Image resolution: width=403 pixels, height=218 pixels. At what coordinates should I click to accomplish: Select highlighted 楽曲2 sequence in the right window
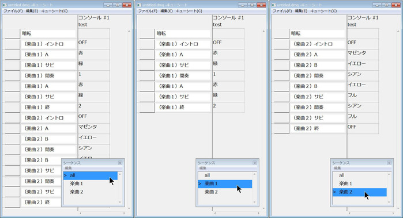coord(360,192)
